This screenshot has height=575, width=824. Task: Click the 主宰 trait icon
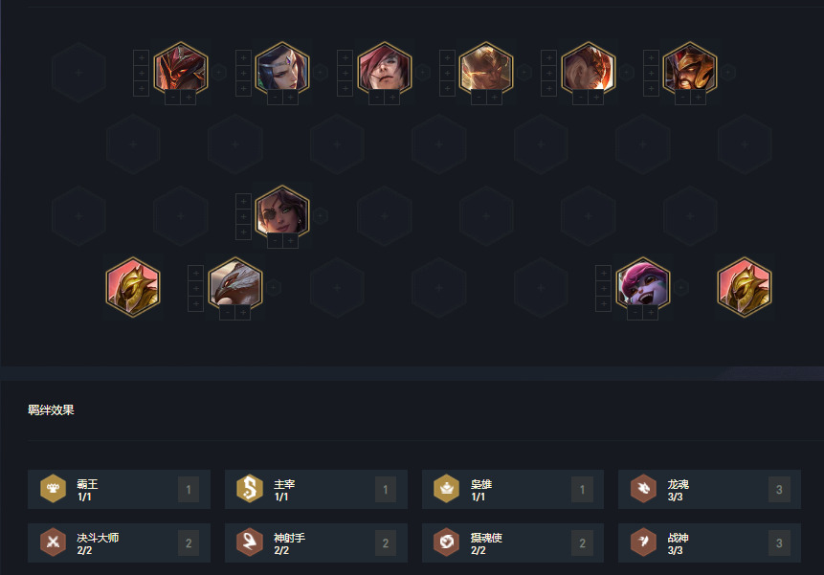tap(250, 488)
